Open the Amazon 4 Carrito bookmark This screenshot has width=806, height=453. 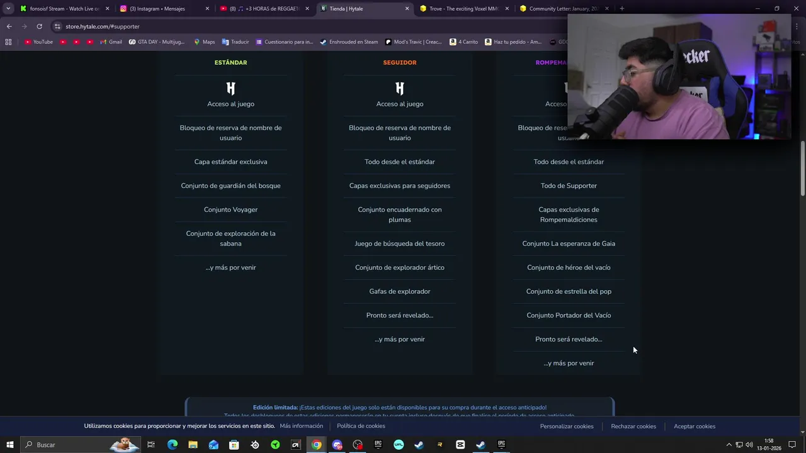click(464, 42)
